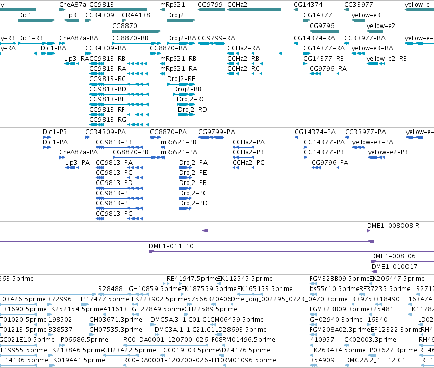Click transcript label Droj2-RD
The width and height of the screenshot is (434, 368).
[192, 110]
